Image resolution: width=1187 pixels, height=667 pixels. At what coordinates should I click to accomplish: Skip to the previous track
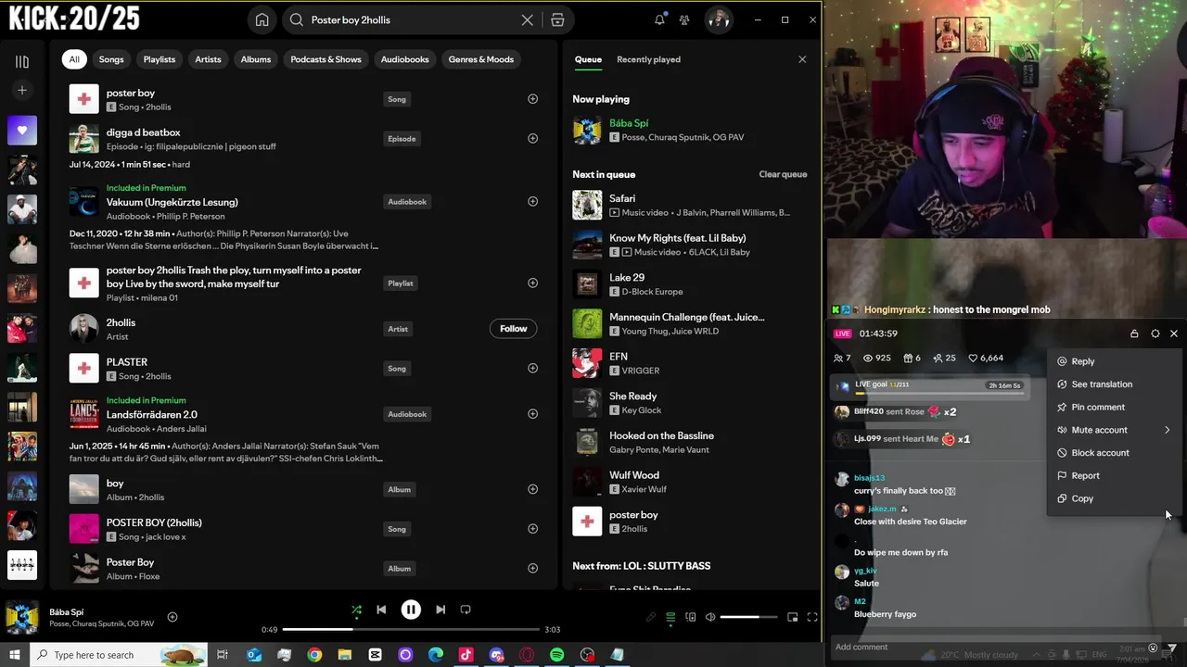381,610
